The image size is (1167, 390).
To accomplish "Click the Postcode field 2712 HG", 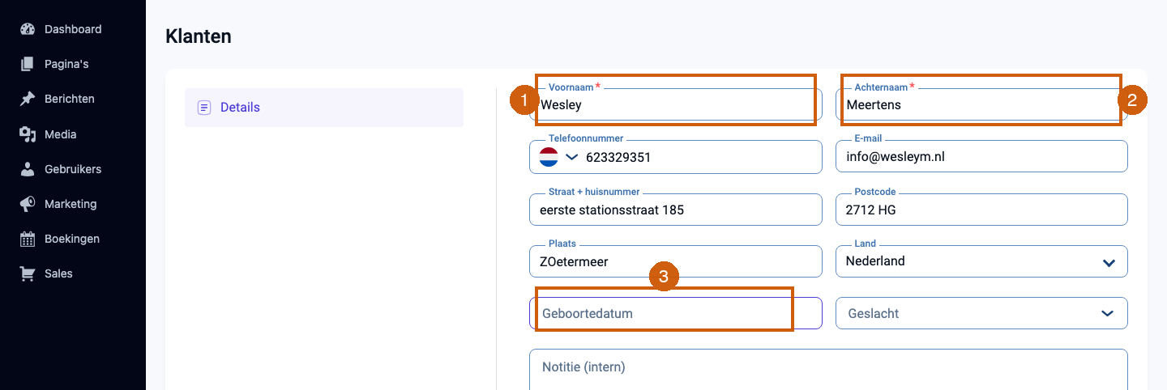I will (x=981, y=210).
